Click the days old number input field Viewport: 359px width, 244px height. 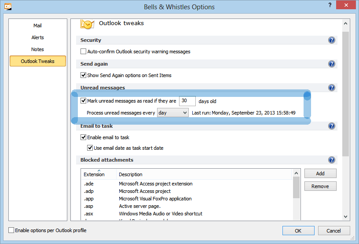tap(187, 101)
